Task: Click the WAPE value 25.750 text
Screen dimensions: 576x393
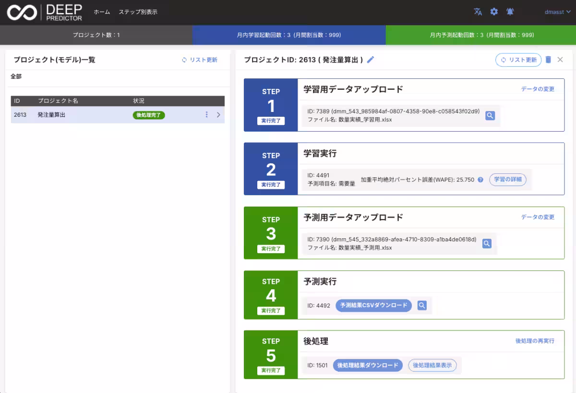Action: pos(464,180)
